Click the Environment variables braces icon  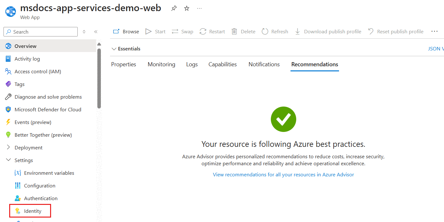[18, 173]
